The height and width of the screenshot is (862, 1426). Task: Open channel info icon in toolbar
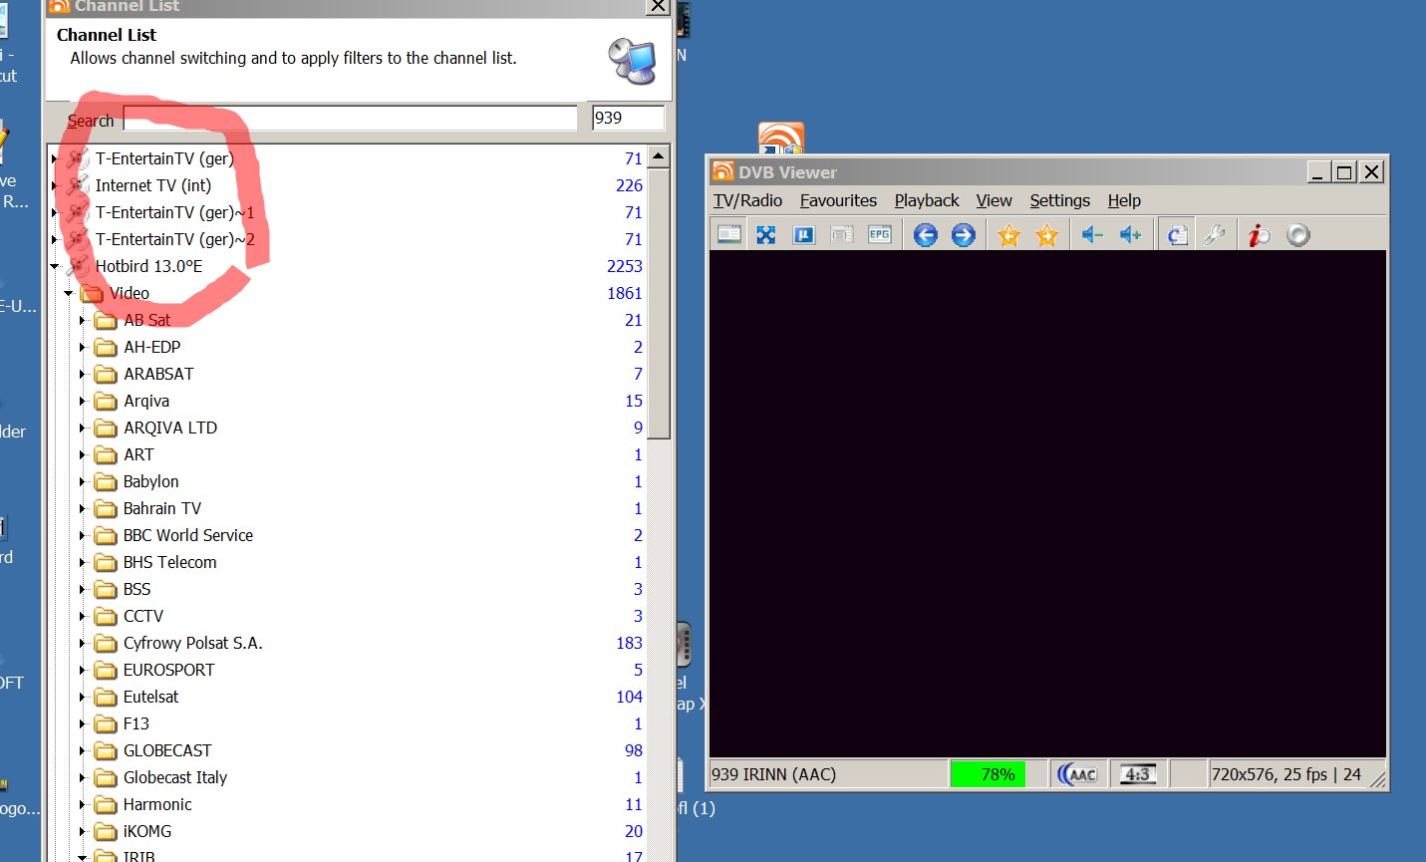pos(1259,235)
